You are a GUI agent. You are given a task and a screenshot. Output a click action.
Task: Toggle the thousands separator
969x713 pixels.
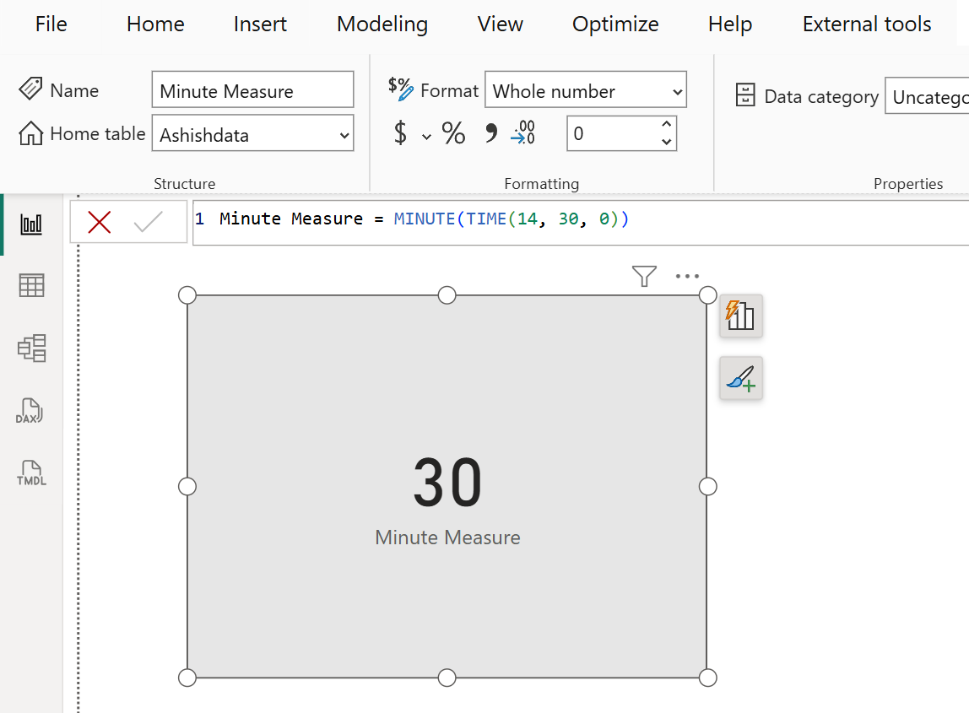click(490, 132)
